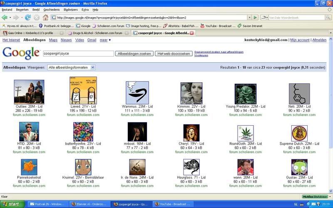Close the coopergirl joyce tab
This screenshot has height=208, width=333.
tap(192, 33)
